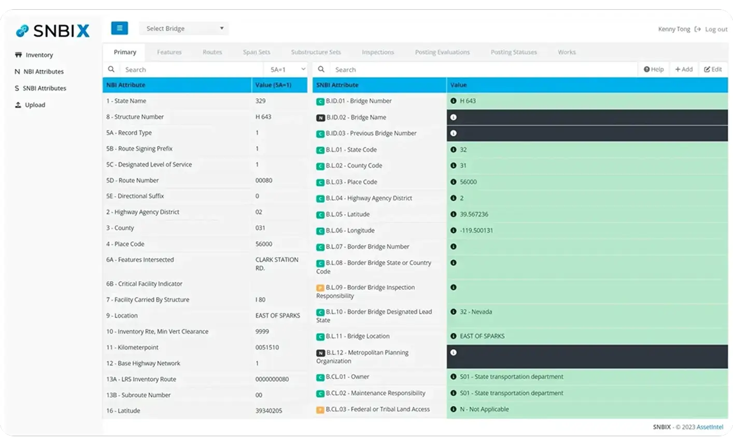
Task: Open the 5A=1 filter dropdown
Action: [x=288, y=69]
